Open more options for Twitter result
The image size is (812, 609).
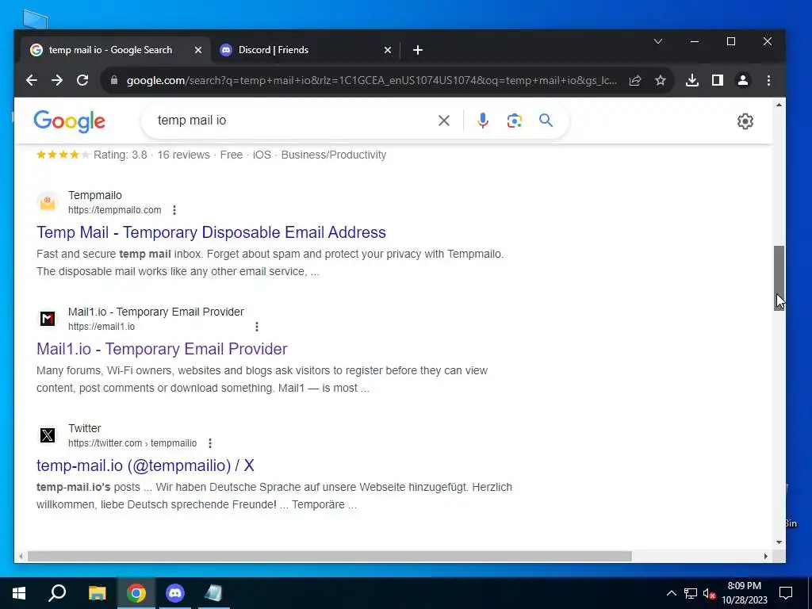tap(209, 442)
